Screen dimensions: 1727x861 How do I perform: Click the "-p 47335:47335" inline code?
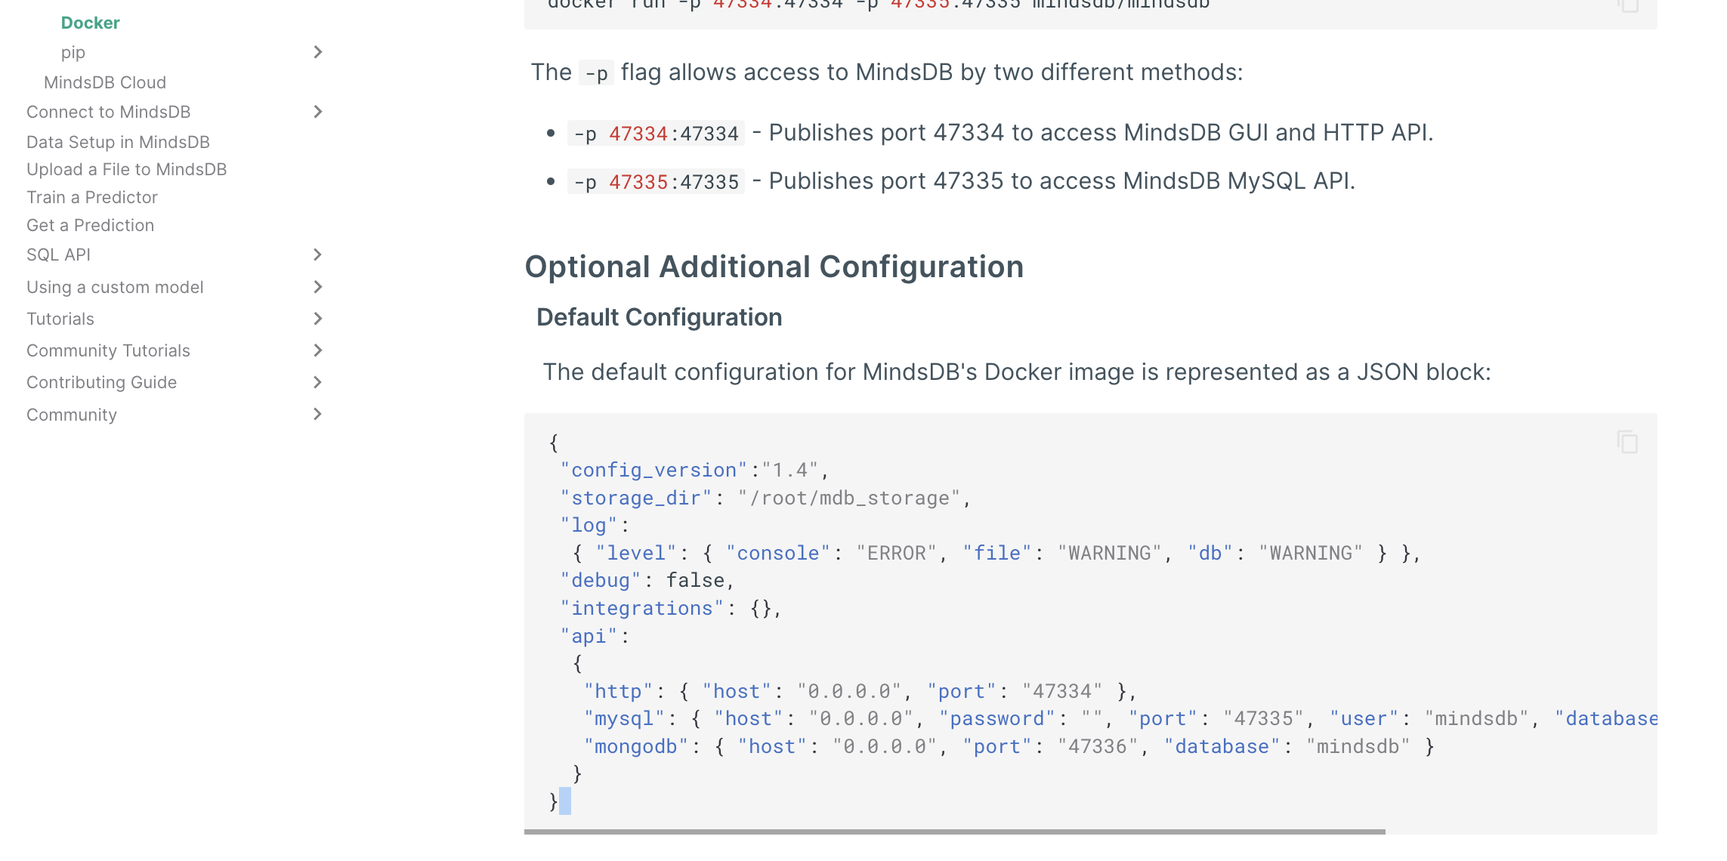point(656,181)
